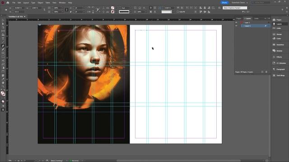Viewport: 289px width, 162px height.
Task: Open the stroke weight dropdown
Action: [131, 8]
